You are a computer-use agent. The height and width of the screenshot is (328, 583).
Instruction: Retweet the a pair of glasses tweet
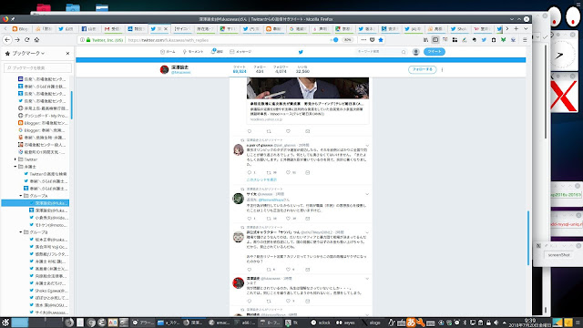(269, 172)
